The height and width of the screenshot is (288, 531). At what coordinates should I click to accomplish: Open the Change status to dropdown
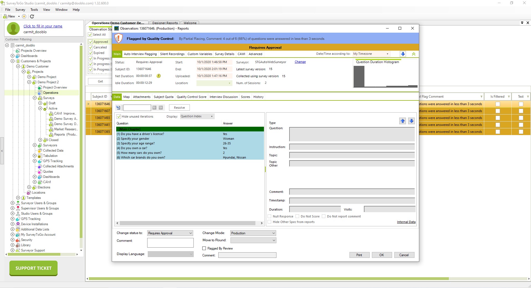point(170,233)
